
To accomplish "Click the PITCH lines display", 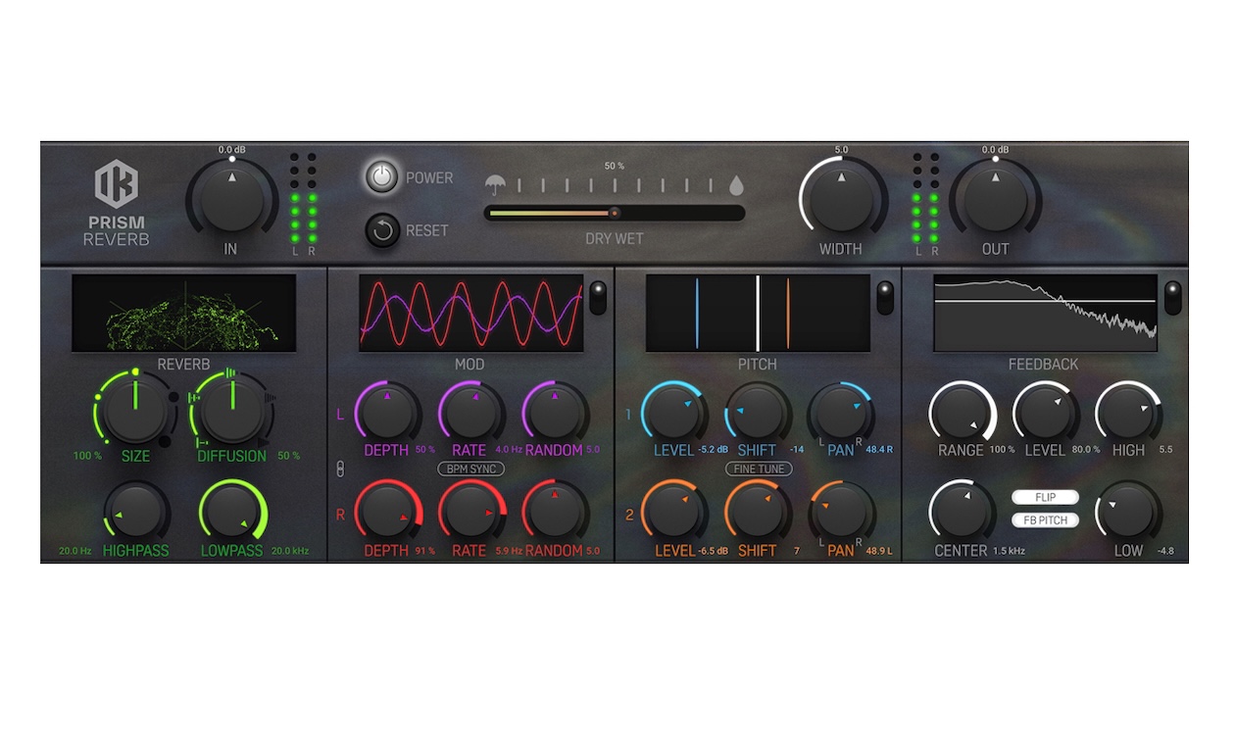I will [x=758, y=314].
